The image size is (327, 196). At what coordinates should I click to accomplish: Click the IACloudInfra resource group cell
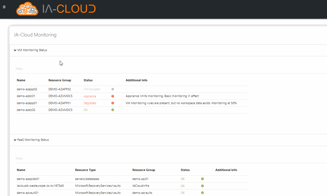tap(141, 186)
